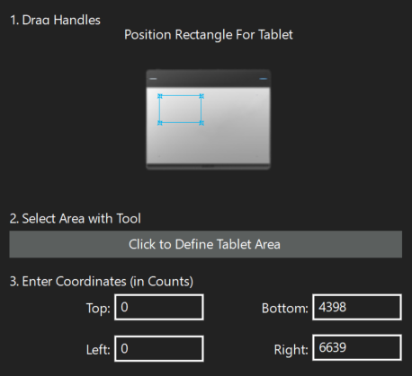Click the top-left cyan rectangle handle

click(x=160, y=96)
